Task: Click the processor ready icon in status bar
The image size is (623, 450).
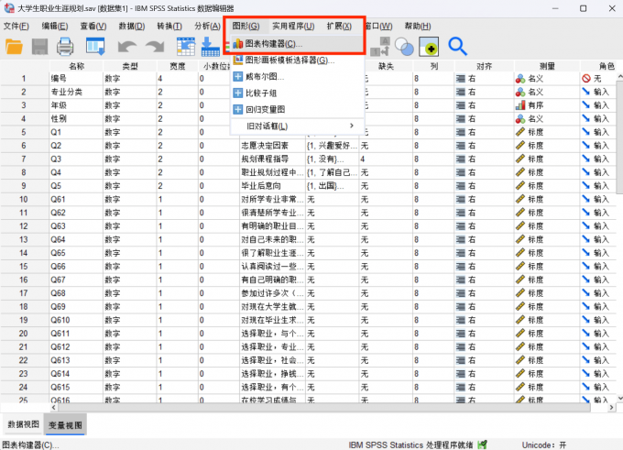Action: point(482,445)
